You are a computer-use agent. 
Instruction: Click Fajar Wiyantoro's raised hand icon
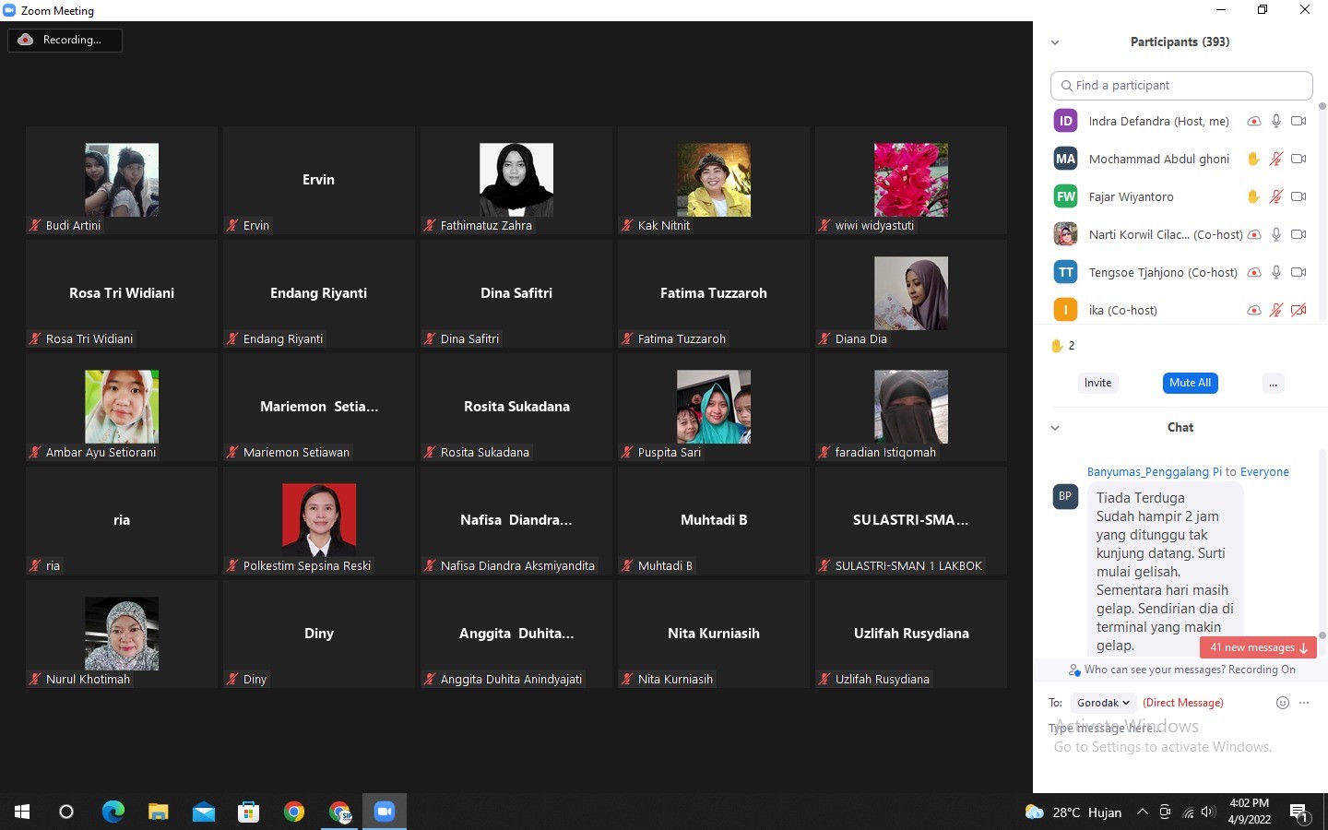pos(1253,196)
